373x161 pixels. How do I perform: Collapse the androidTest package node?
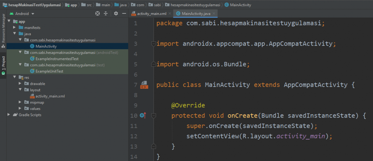point(20,53)
